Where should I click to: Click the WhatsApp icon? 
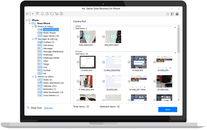click(x=41, y=55)
